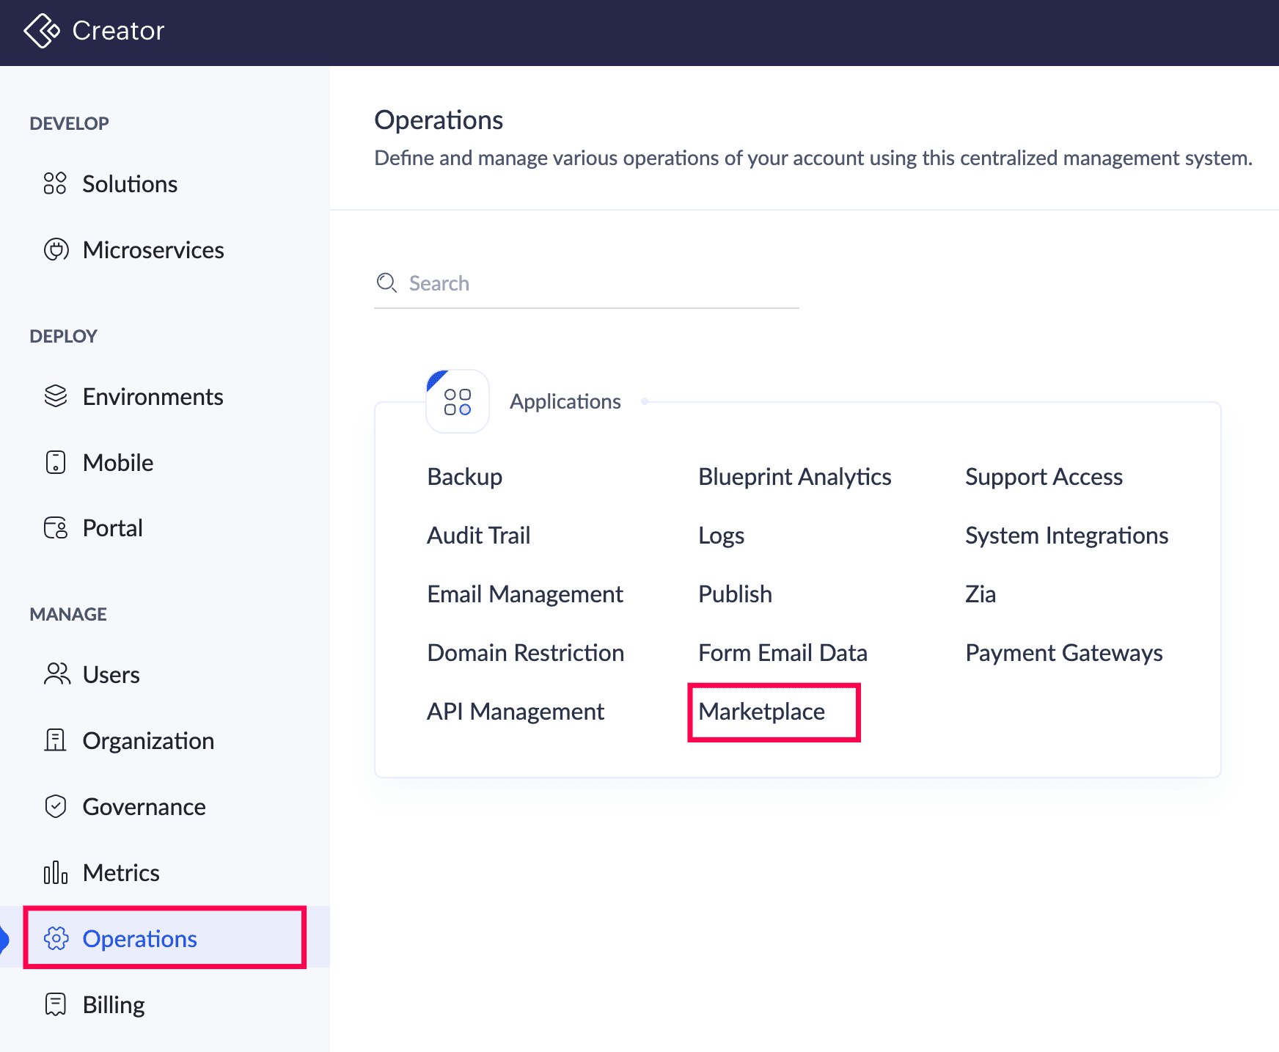Go to Audit Trail

(x=479, y=536)
